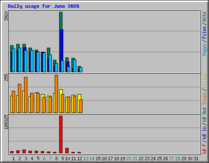
Task: Click day 30 on the x-axis
Action: [190, 159]
